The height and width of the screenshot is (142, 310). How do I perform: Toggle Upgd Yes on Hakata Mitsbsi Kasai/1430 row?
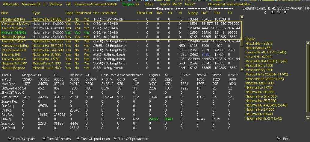coord(68,68)
